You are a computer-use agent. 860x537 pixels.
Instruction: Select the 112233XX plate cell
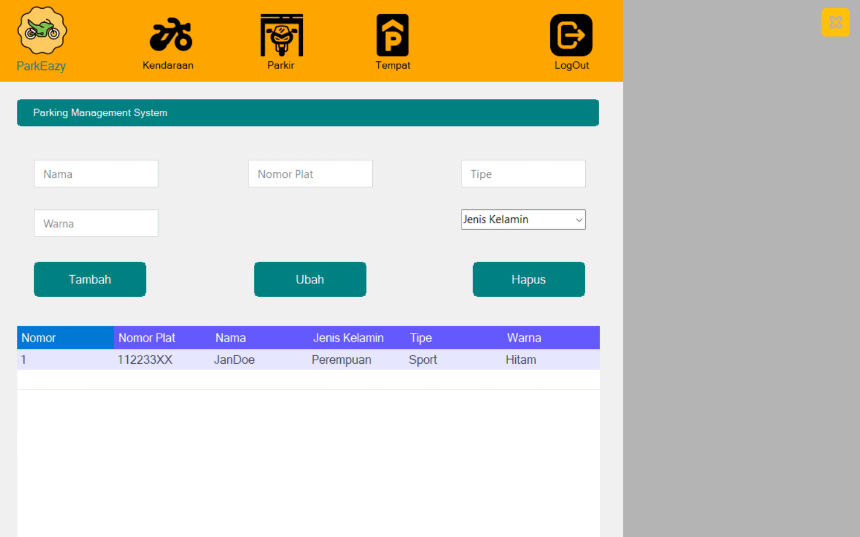[x=162, y=360]
